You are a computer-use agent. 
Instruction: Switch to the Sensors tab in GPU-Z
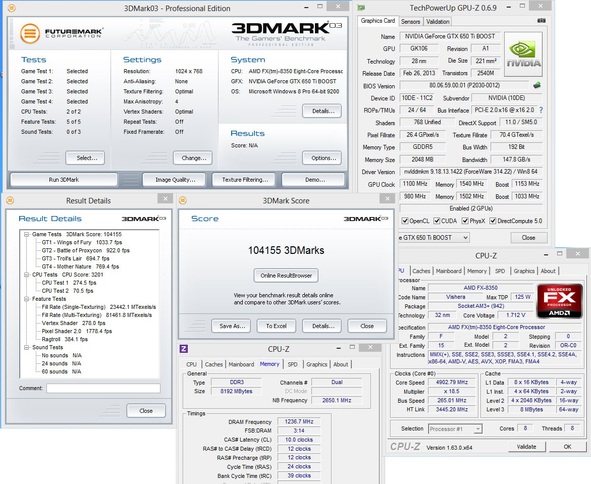[410, 22]
